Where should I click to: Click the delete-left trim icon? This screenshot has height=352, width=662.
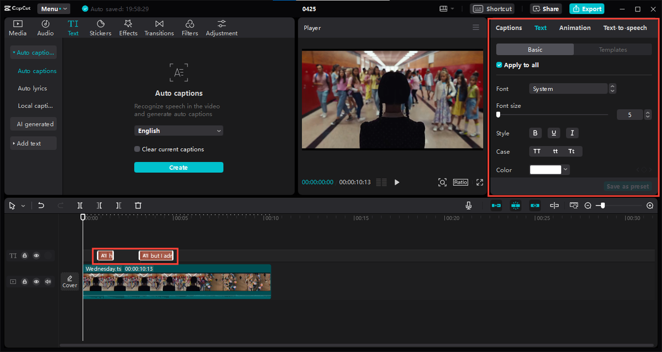click(99, 205)
